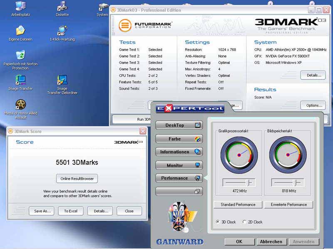Close the 3DMark Score window via X
The width and height of the screenshot is (333, 249).
(143, 131)
